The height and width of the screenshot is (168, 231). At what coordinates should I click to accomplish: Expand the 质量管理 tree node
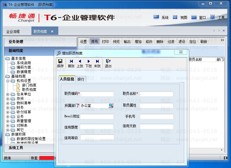[x=8, y=121]
